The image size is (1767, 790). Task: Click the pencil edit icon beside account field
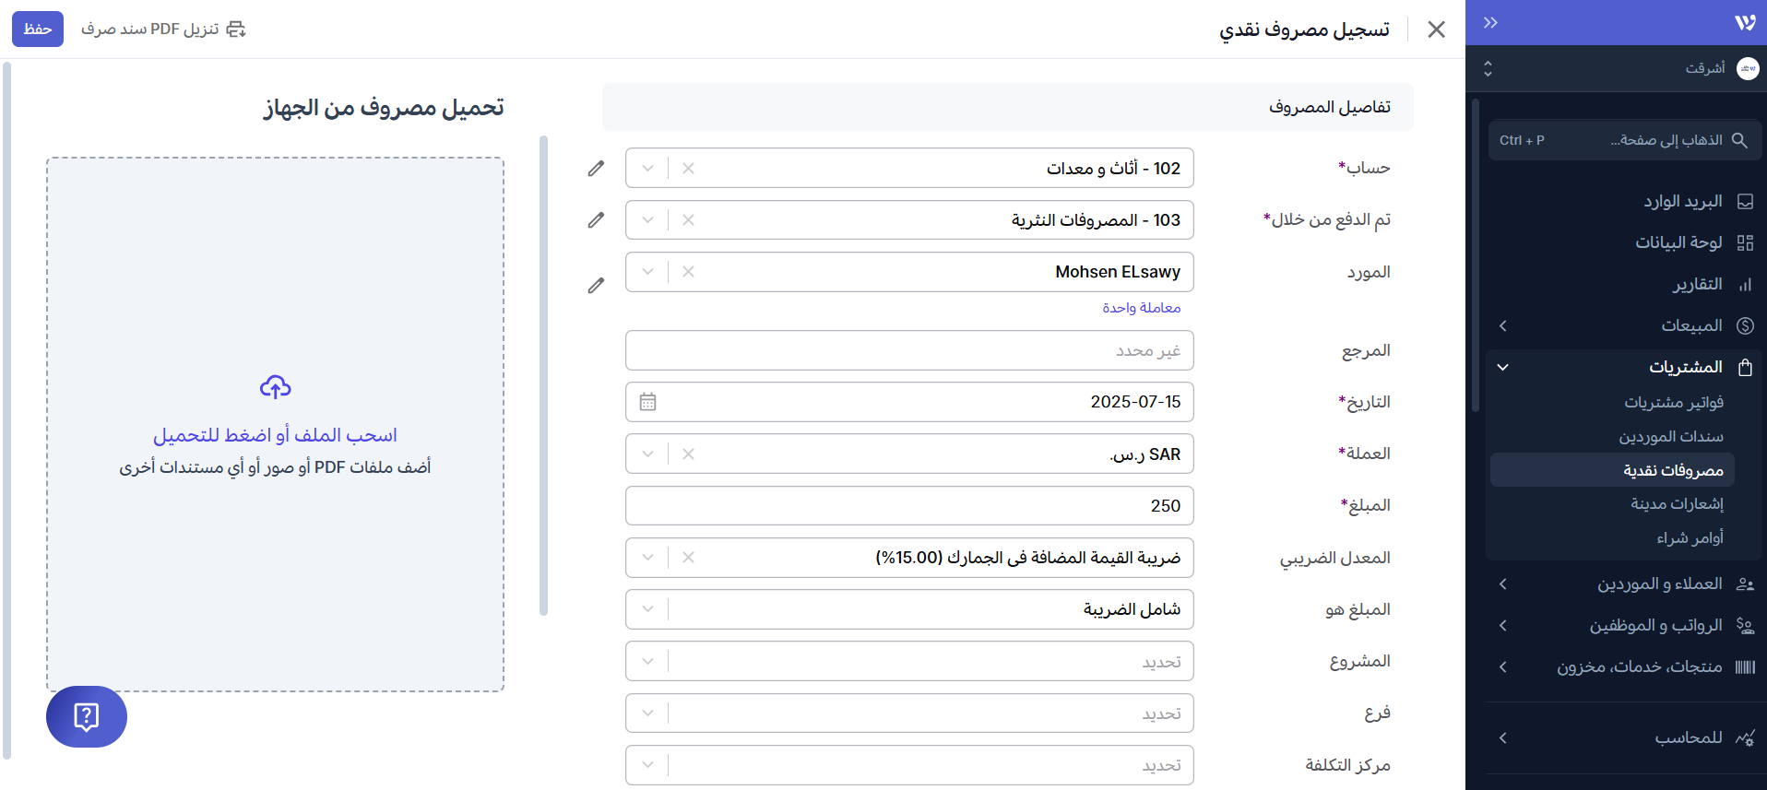596,169
